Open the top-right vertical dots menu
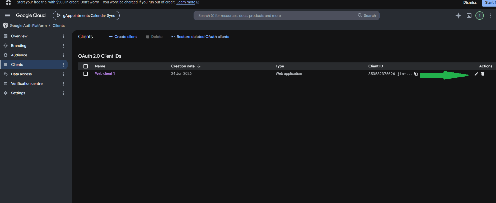This screenshot has height=203, width=496. (x=490, y=16)
